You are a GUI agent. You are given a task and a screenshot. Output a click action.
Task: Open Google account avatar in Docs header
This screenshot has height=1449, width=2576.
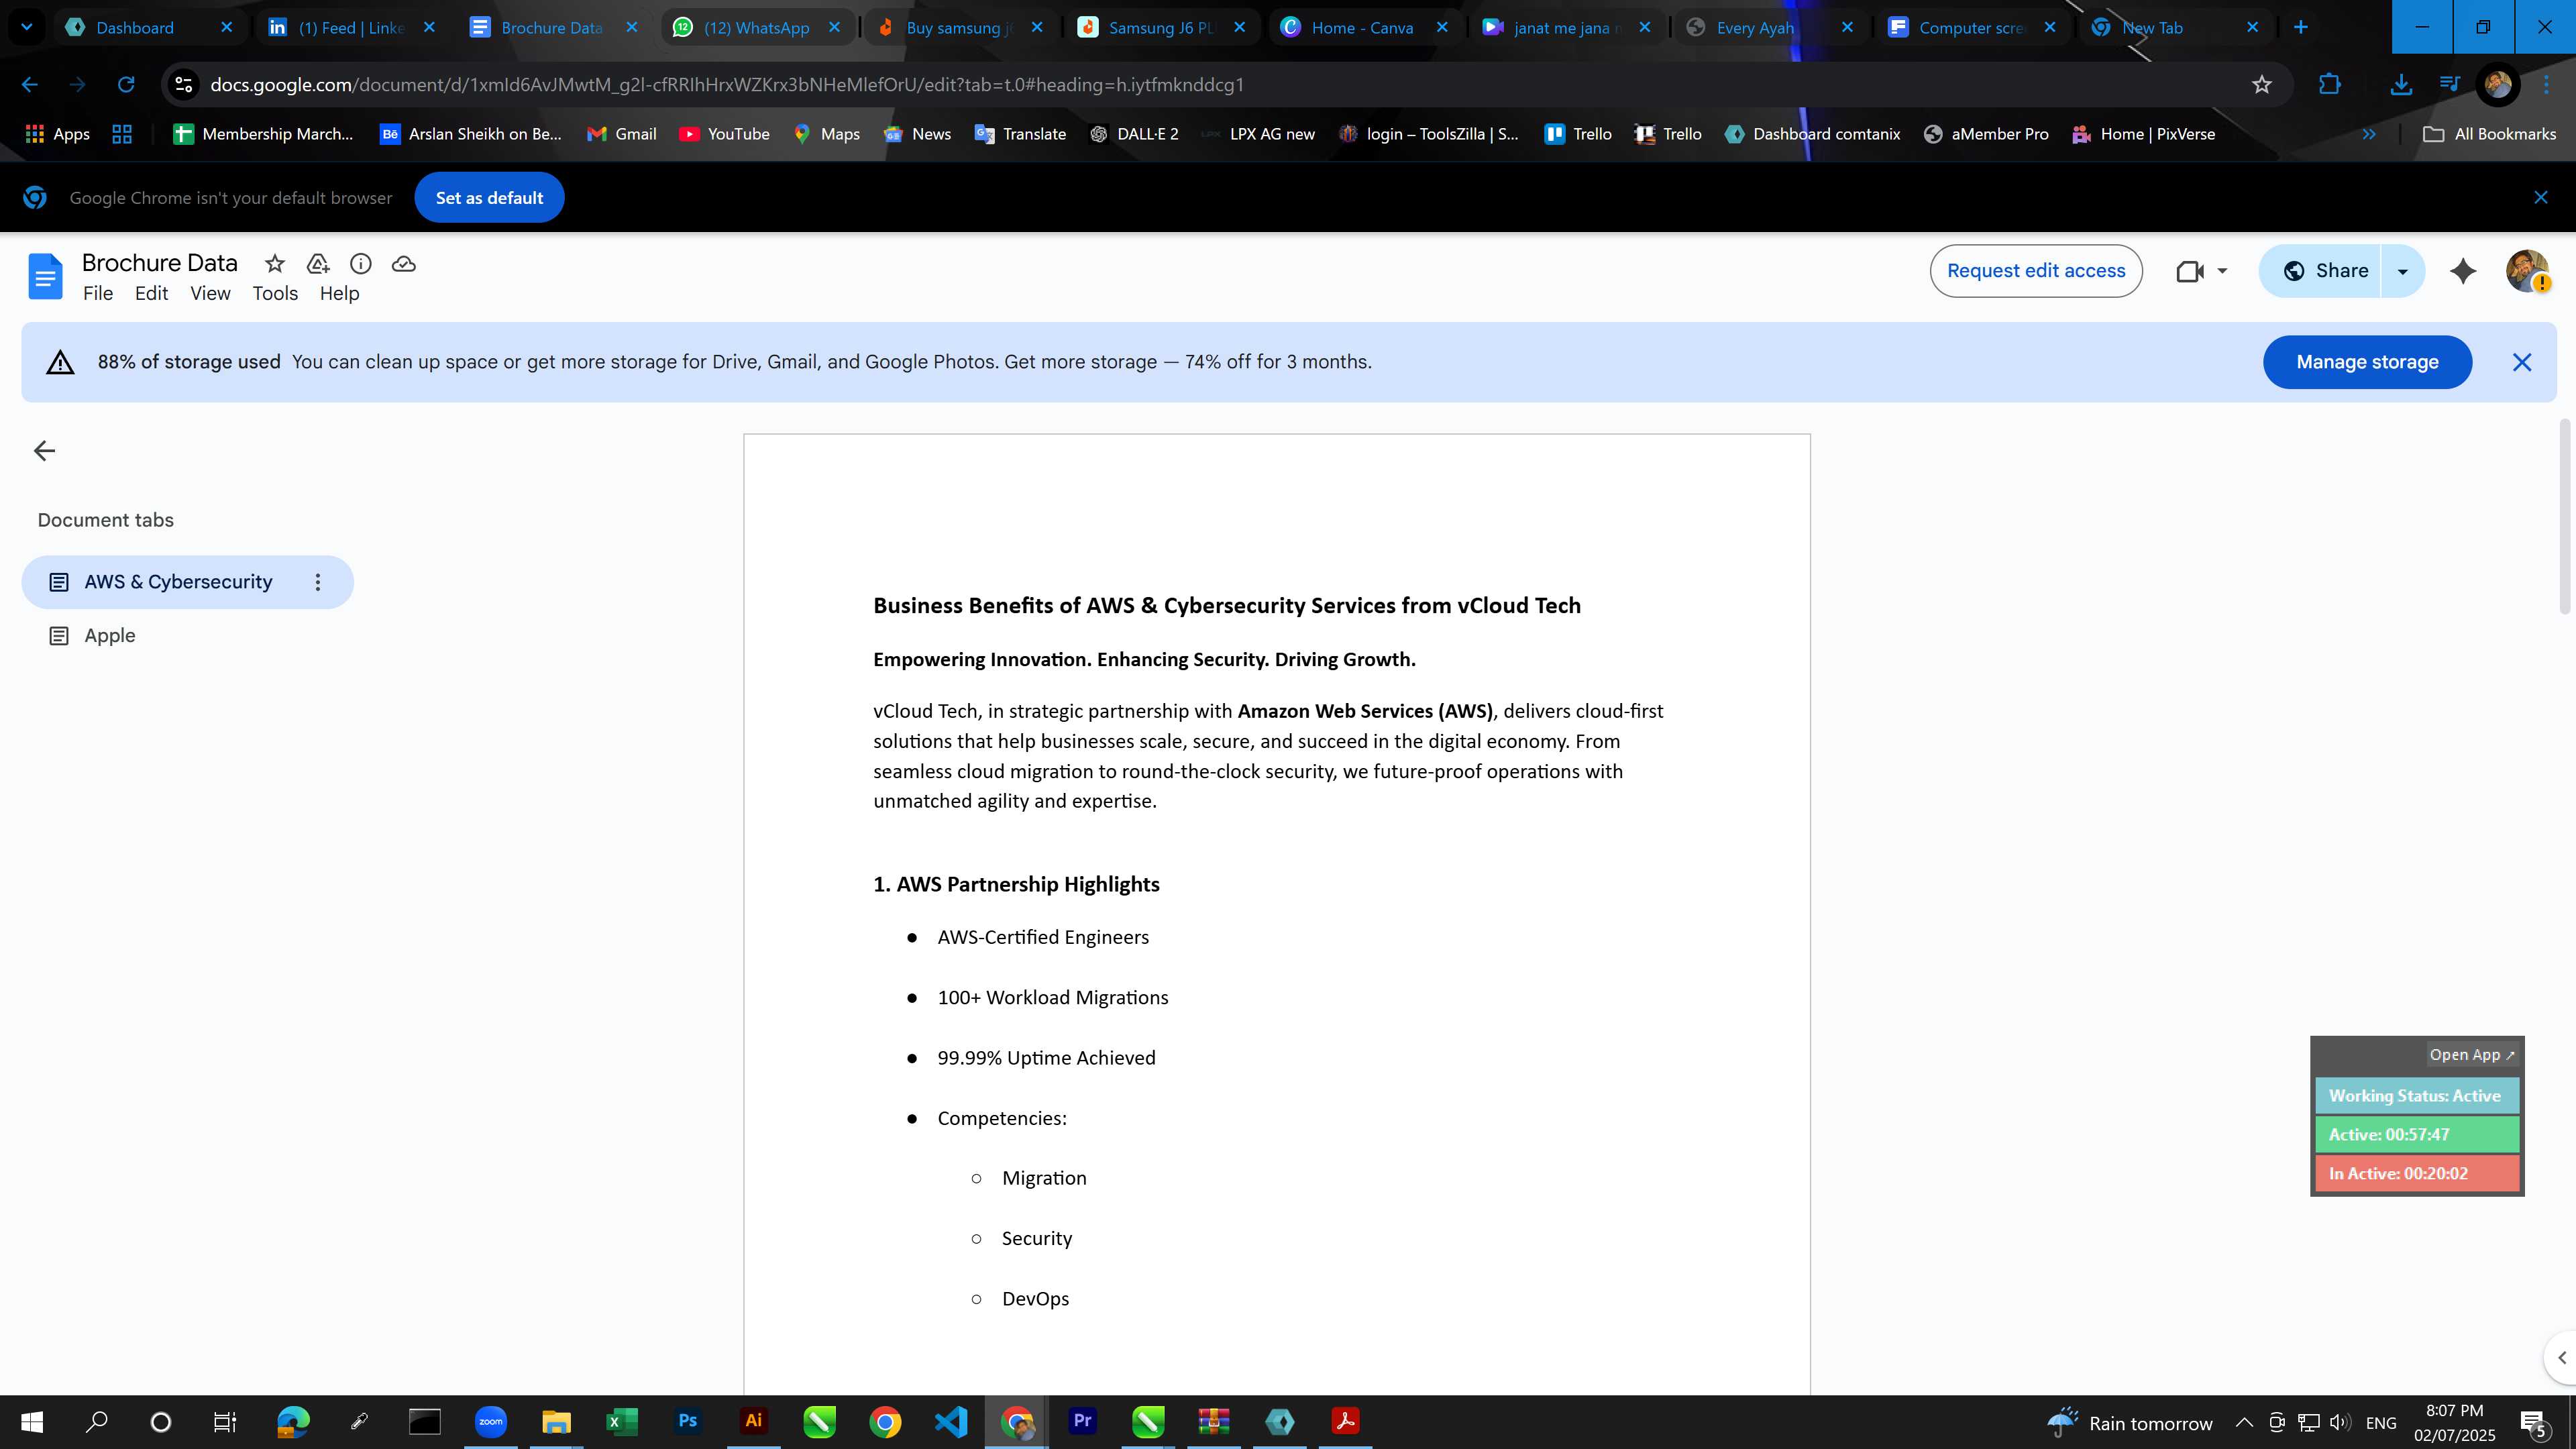2527,271
